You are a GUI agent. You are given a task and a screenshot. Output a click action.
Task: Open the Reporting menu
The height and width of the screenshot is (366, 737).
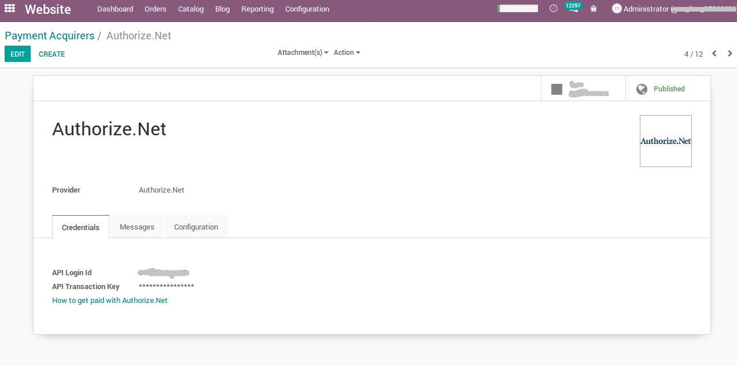[x=257, y=9]
